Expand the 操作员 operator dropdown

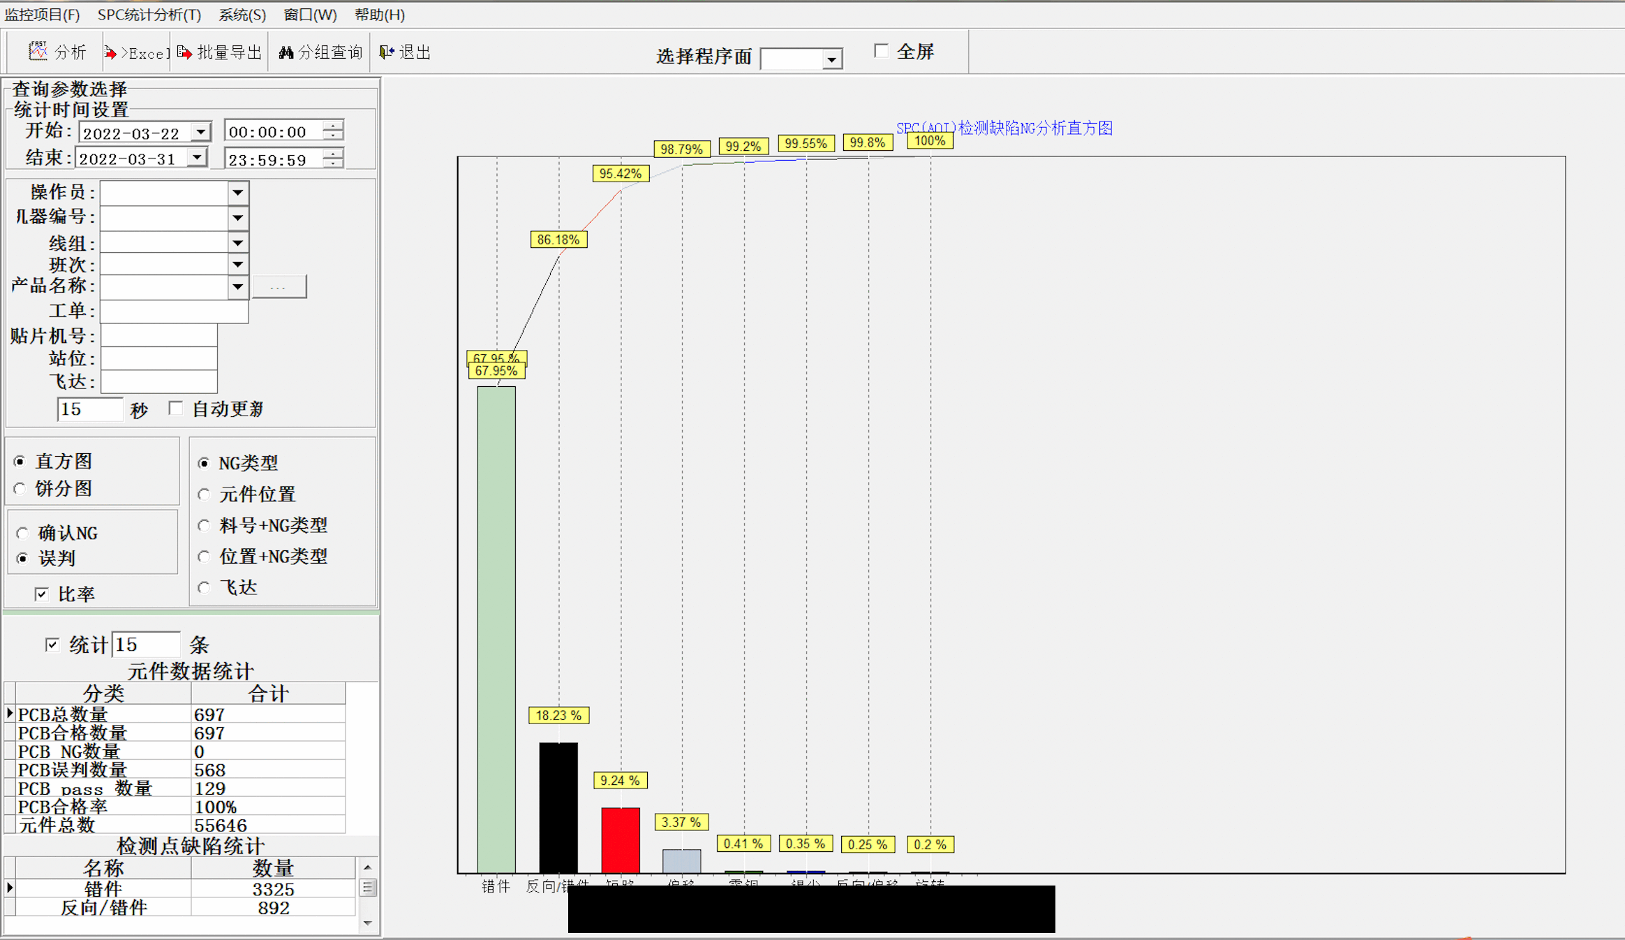click(x=237, y=193)
